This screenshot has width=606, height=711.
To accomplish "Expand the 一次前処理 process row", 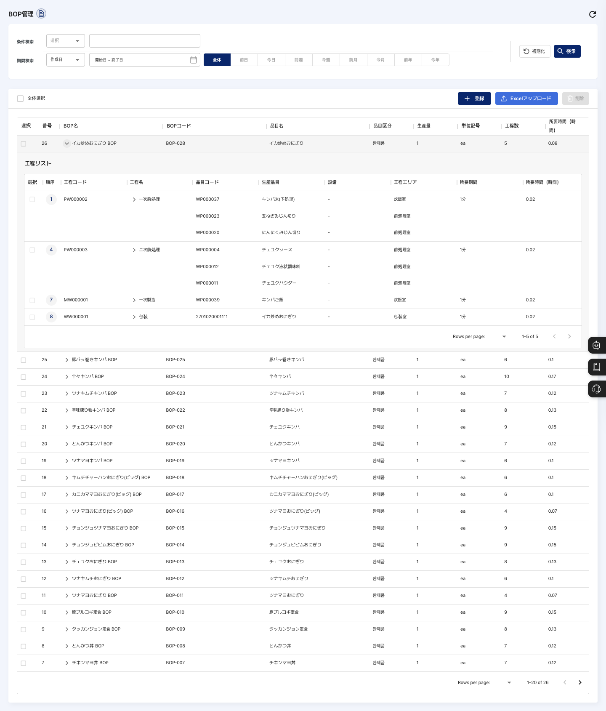I will 134,200.
